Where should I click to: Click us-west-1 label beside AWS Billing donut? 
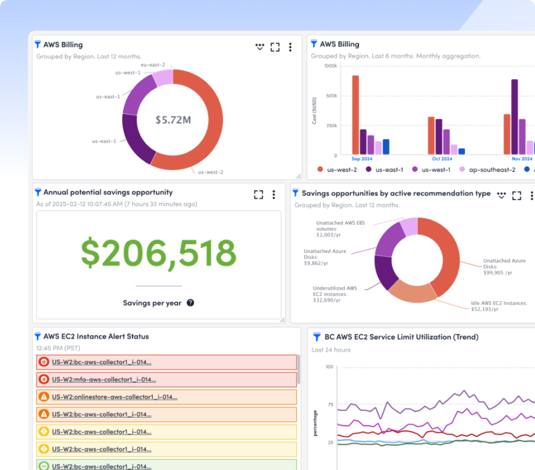(x=128, y=73)
